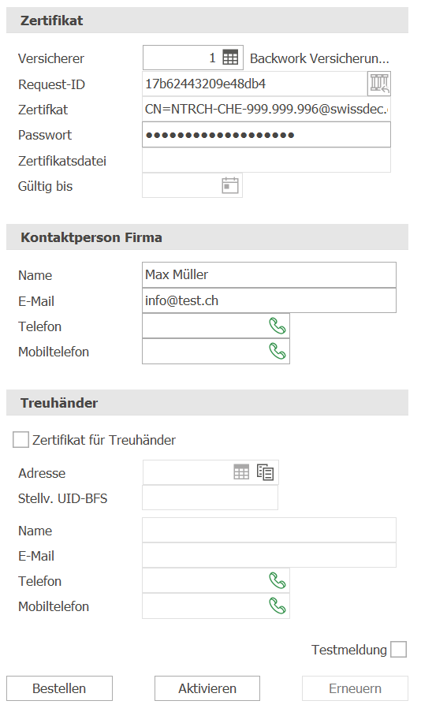Open the Versicherer lookup table icon
Viewport: 421px width, 712px height.
pyautogui.click(x=230, y=58)
